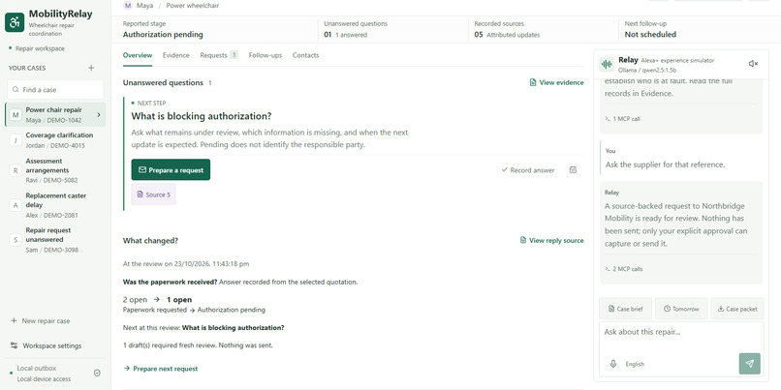Viewport: 781px width, 390px height.
Task: Open the Replacement caster delay case
Action: (55, 205)
